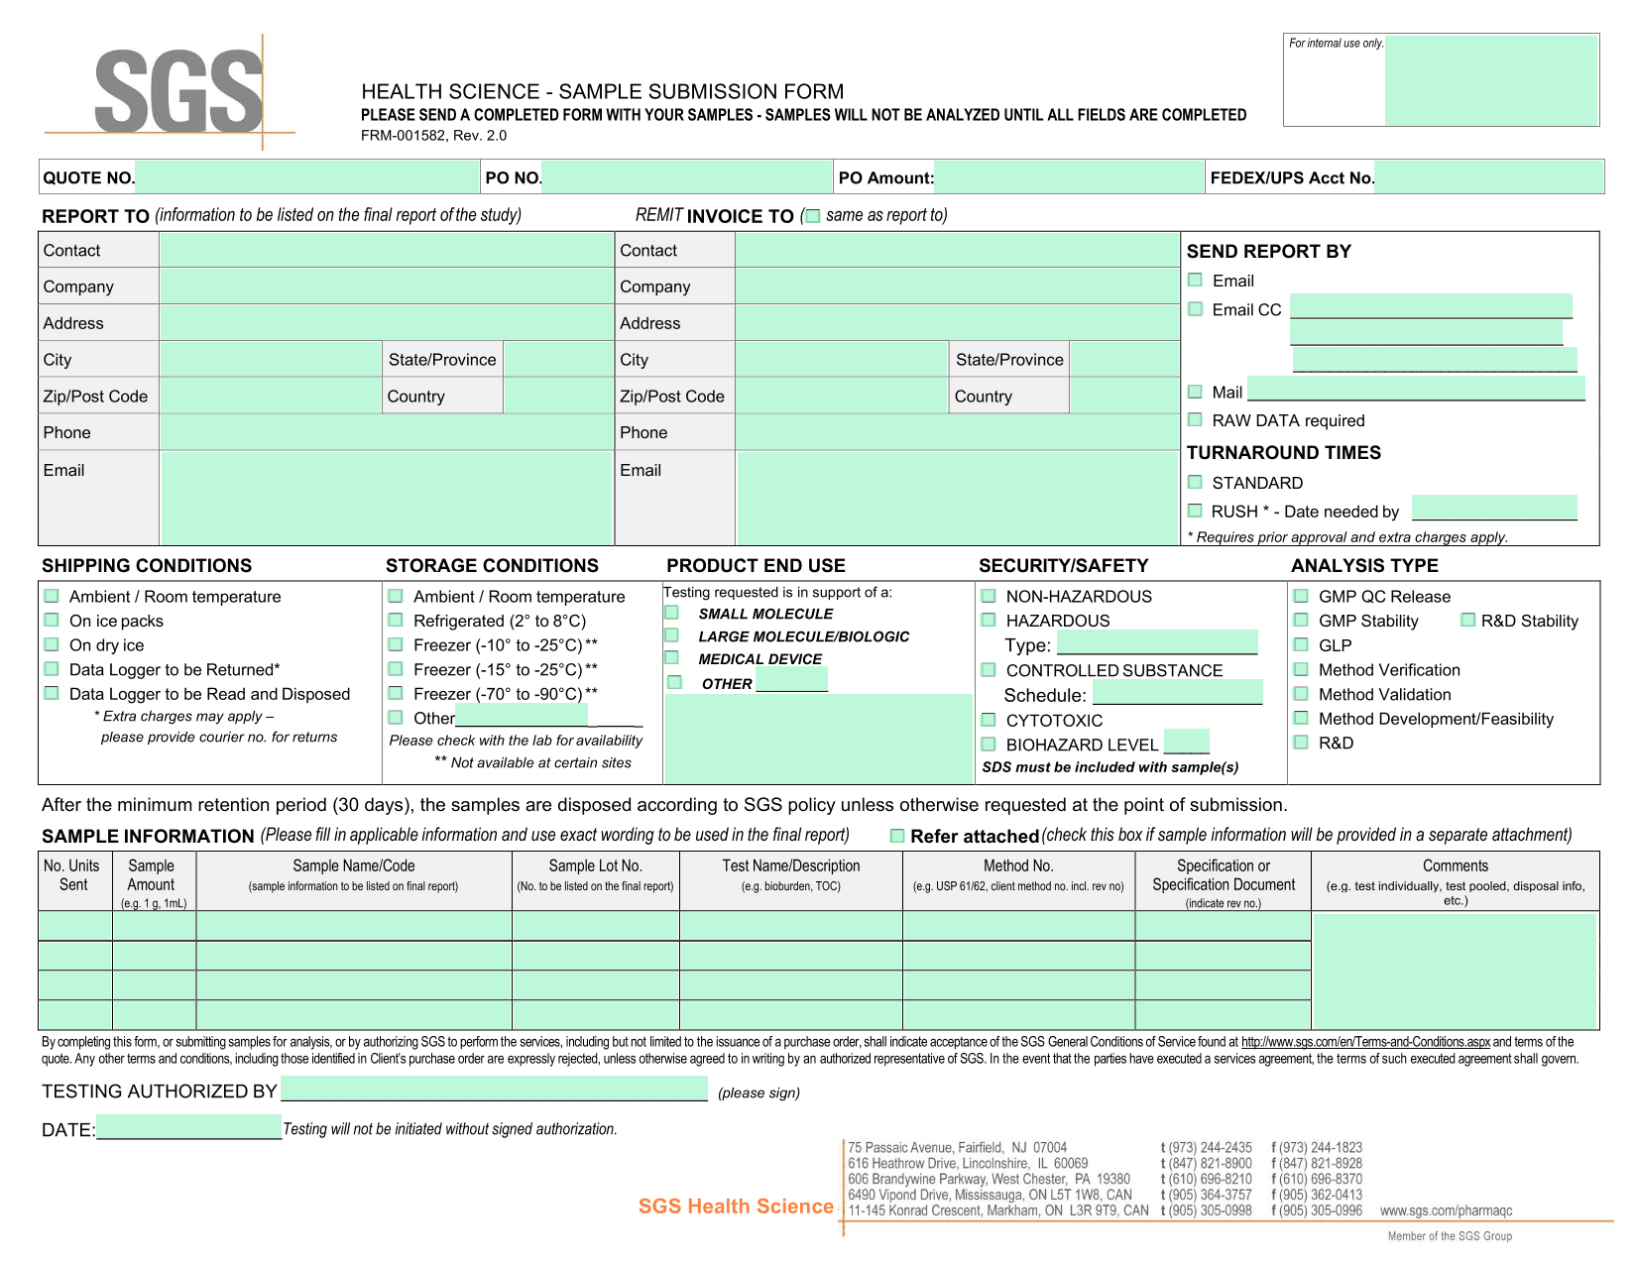Viewport: 1635px width, 1264px height.
Task: Click Report To Phone field
Action: [x=386, y=432]
